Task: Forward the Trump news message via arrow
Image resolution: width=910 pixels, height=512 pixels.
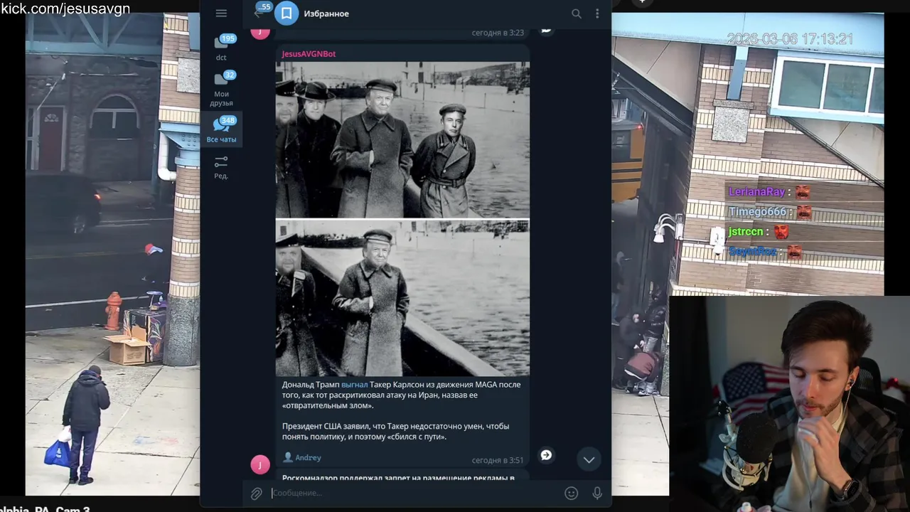Action: (x=546, y=455)
